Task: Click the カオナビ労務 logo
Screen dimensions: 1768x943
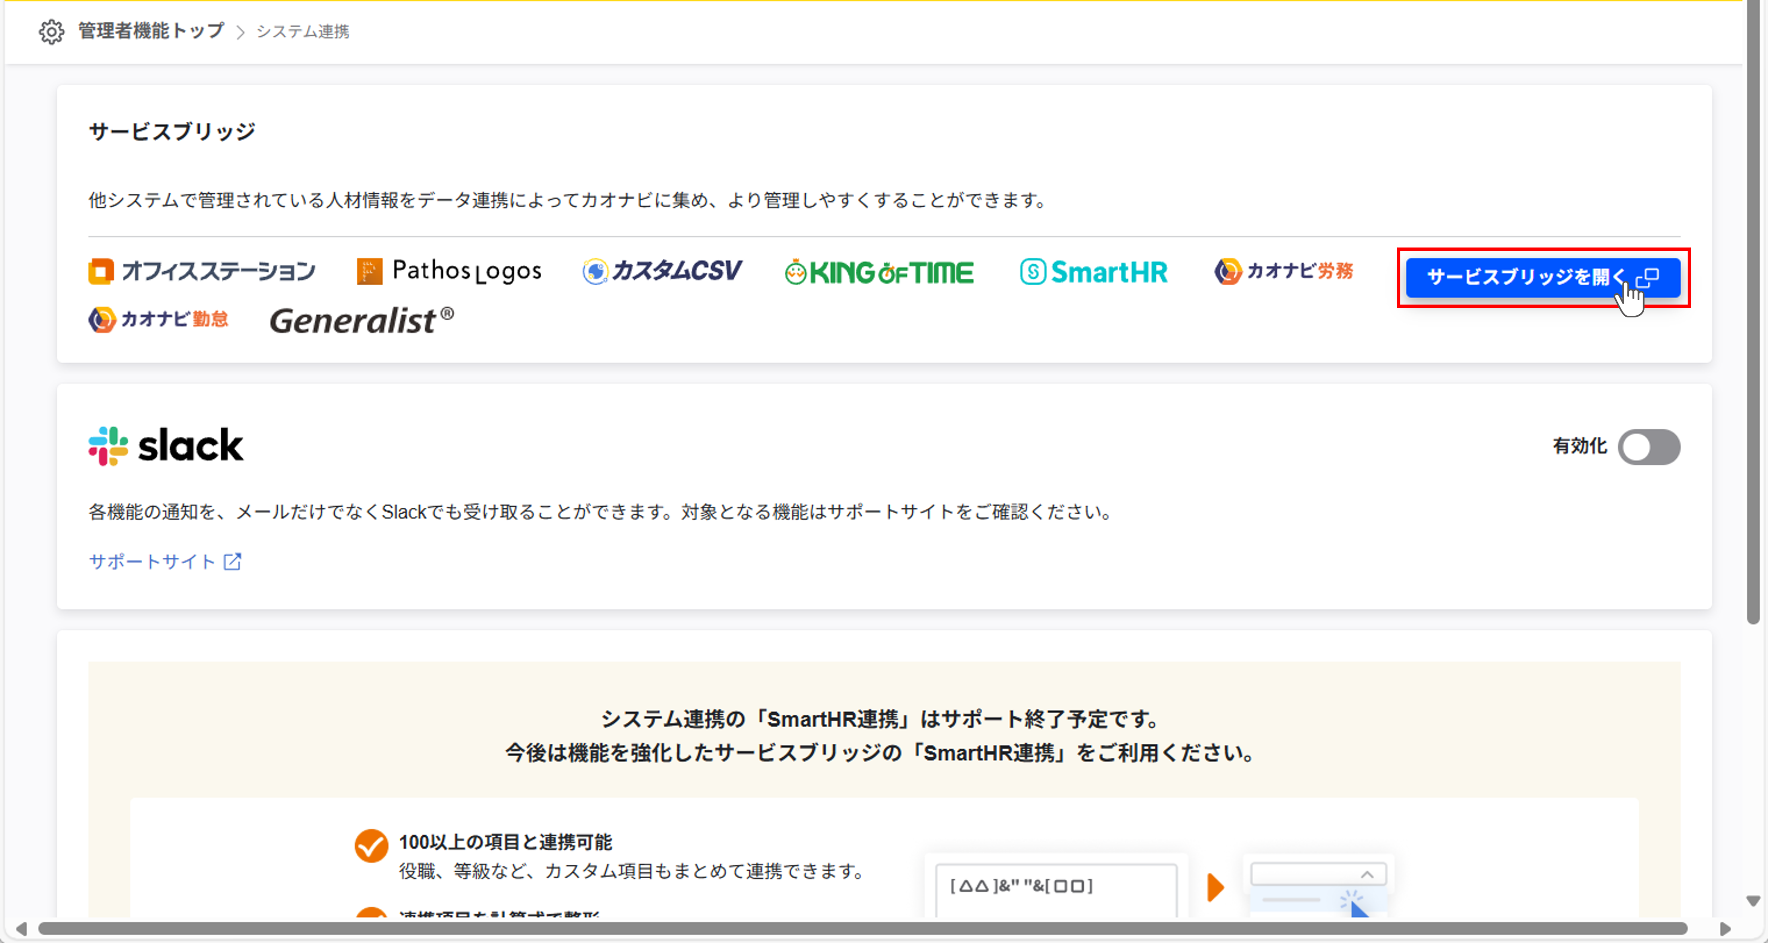Action: coord(1283,271)
